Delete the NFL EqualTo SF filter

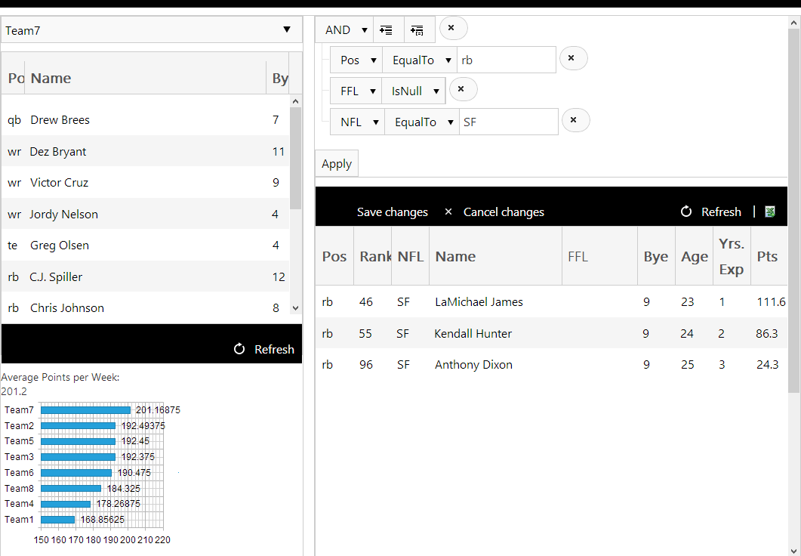point(574,120)
